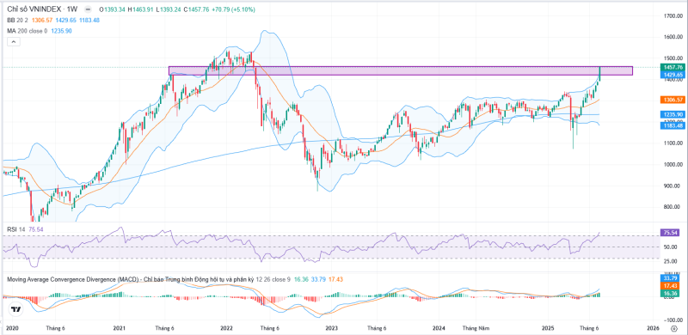The width and height of the screenshot is (688, 335).
Task: Click the purple 75.54 RSI axis tag
Action: click(x=670, y=233)
